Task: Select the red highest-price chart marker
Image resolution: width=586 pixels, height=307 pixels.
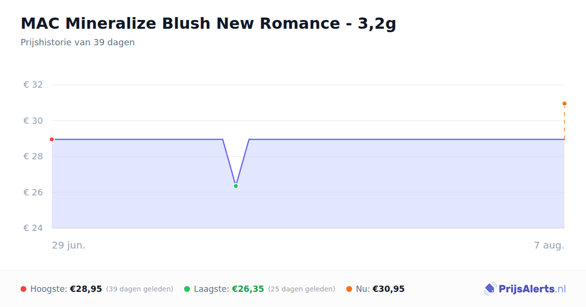Action: point(52,139)
